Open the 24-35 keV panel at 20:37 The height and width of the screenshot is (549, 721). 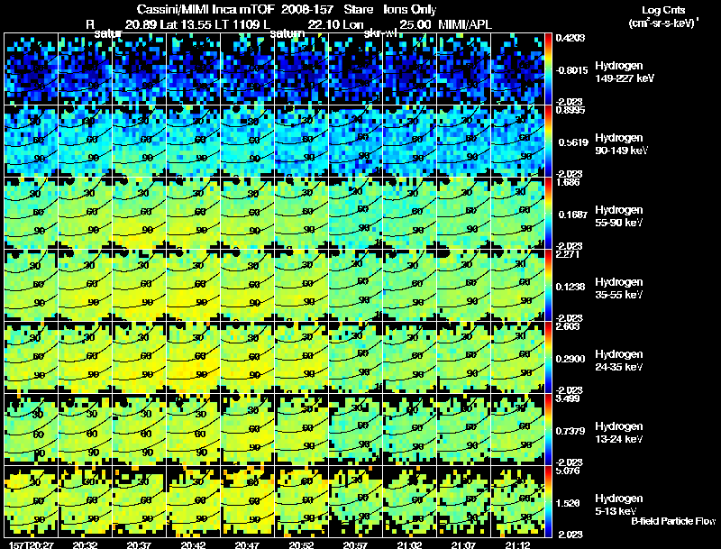(139, 357)
